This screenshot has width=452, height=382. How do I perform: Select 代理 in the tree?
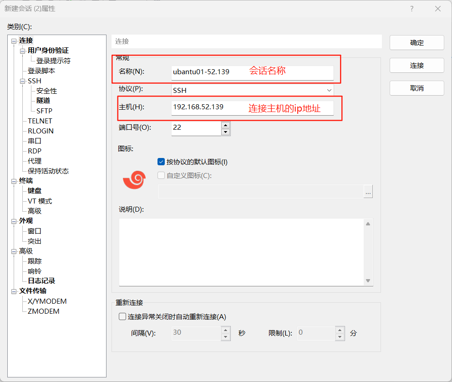[35, 161]
